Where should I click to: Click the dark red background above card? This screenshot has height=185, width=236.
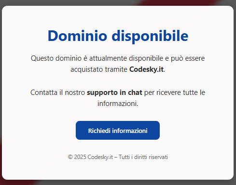coord(177,2)
